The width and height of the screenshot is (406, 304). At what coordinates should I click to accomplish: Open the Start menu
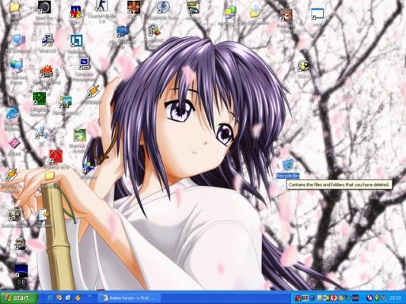click(19, 298)
